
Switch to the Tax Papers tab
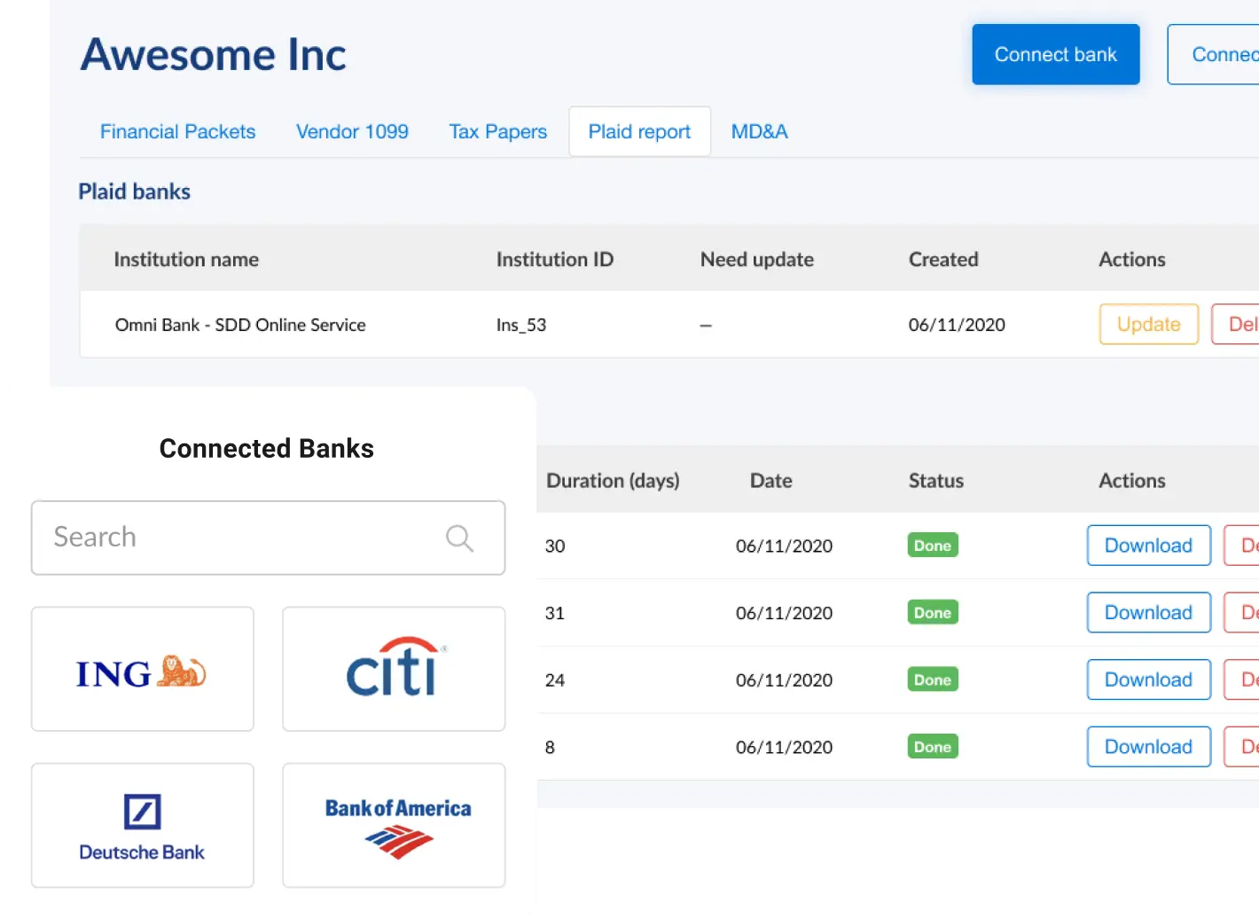click(x=497, y=131)
